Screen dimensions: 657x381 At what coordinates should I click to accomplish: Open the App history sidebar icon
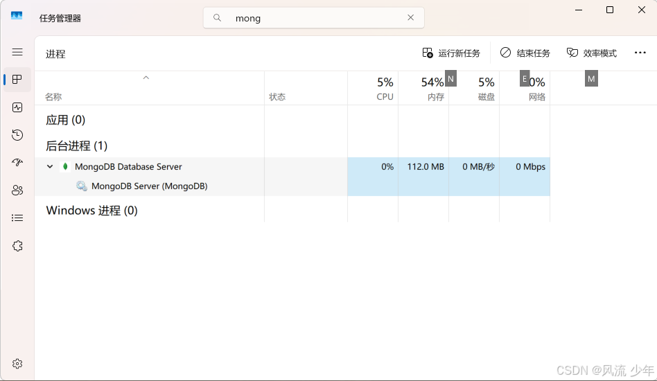coord(17,135)
